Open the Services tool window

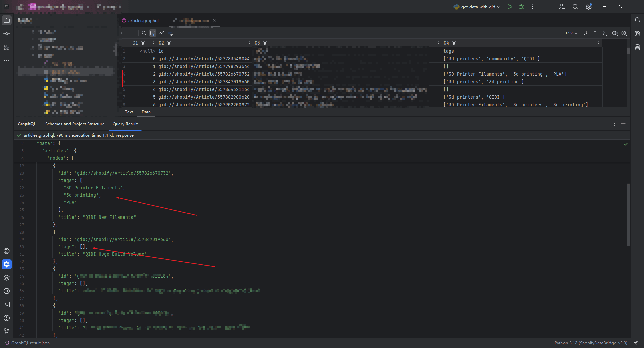[7, 291]
